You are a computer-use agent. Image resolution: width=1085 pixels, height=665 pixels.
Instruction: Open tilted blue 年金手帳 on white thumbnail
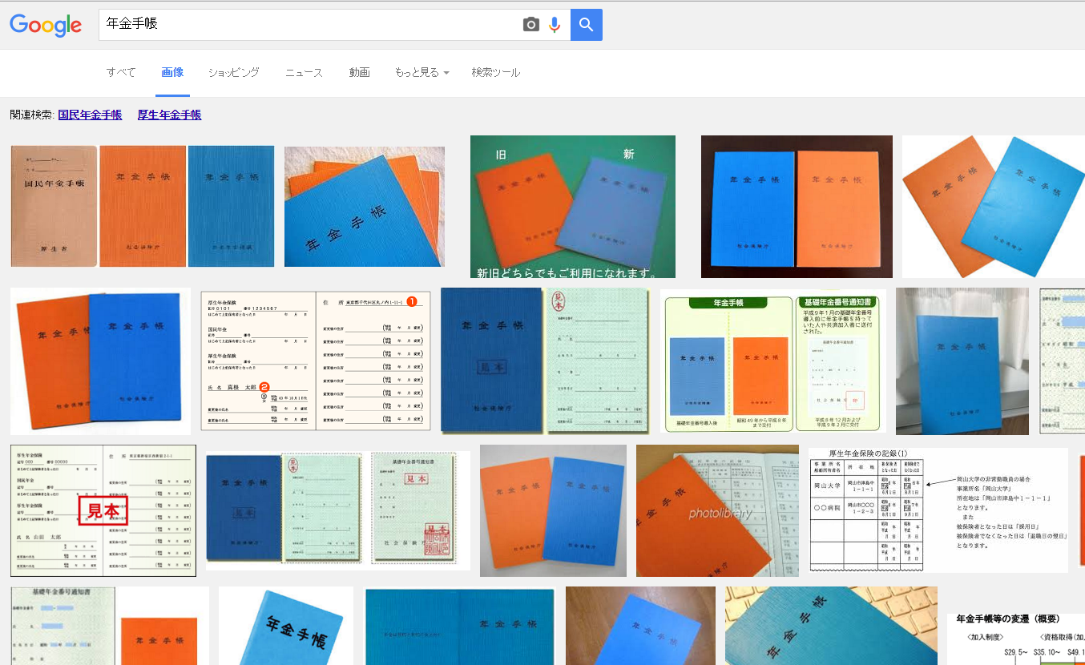tap(286, 626)
